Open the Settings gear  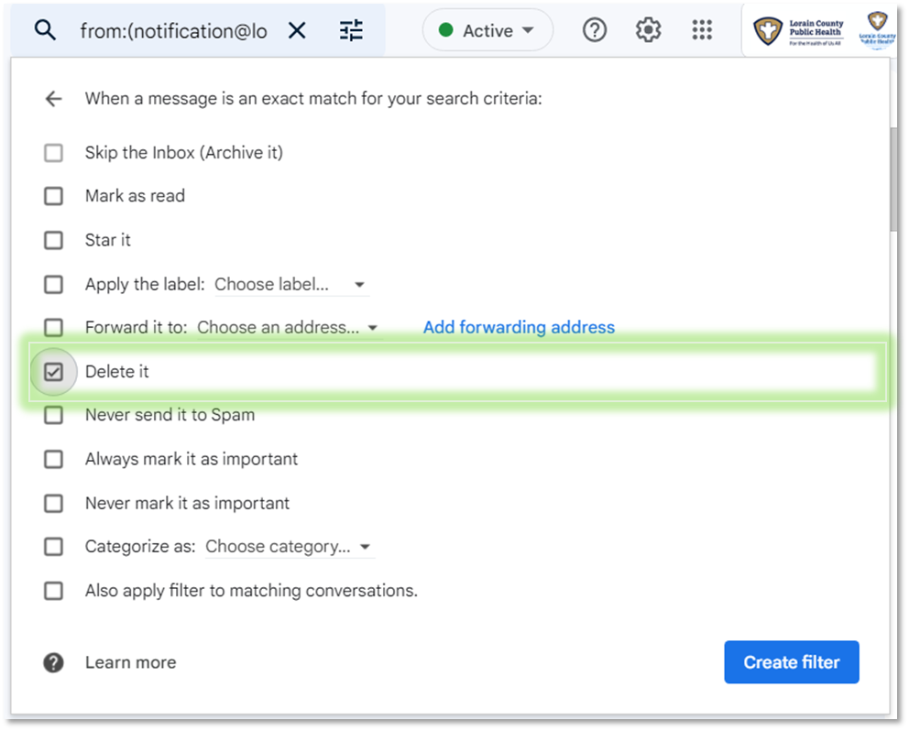pos(648,30)
